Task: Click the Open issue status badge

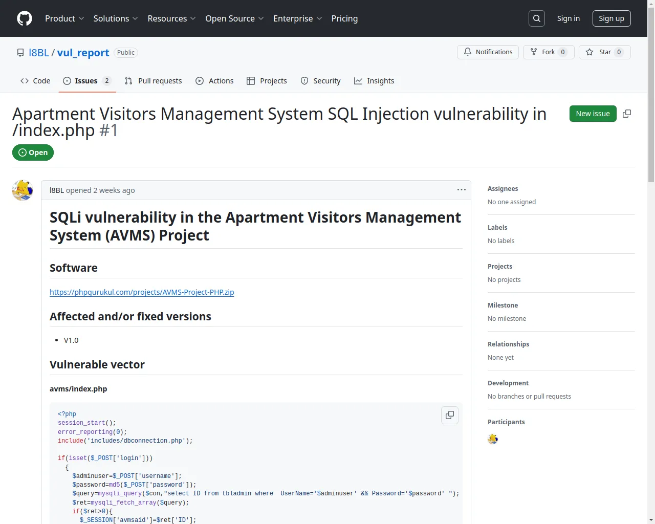Action: (33, 152)
